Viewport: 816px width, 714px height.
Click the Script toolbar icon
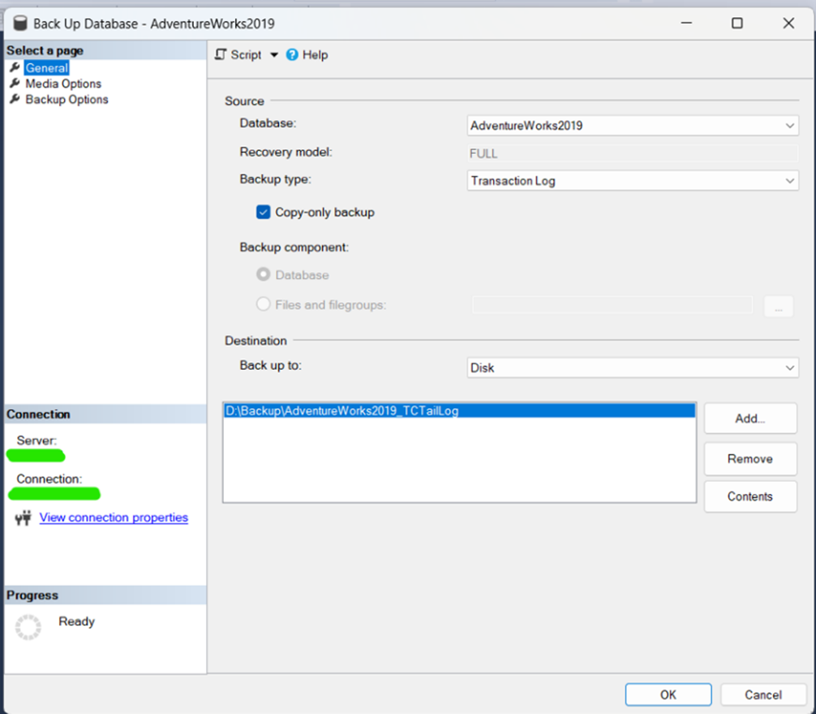221,54
